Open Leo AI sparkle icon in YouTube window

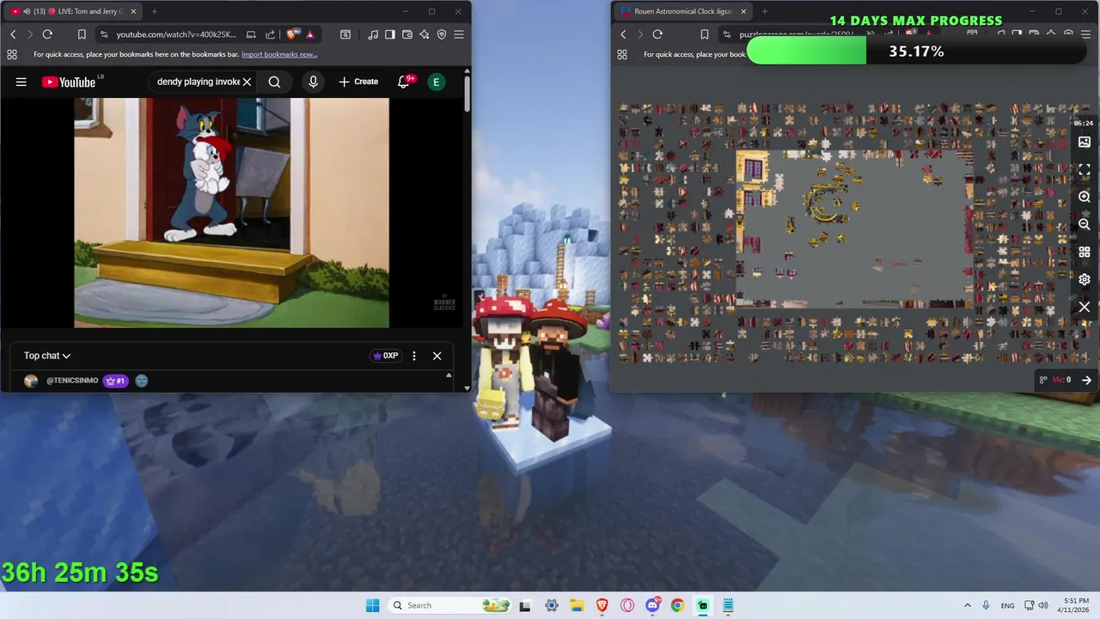click(425, 34)
